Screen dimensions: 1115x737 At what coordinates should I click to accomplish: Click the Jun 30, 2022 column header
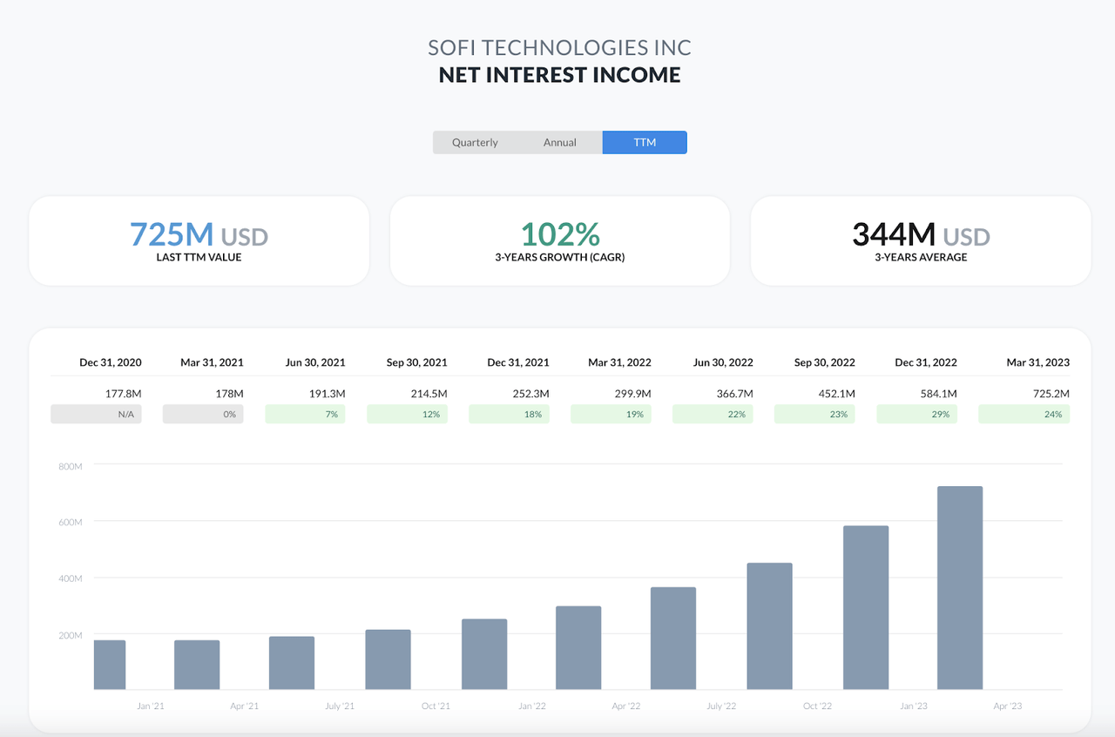point(723,362)
